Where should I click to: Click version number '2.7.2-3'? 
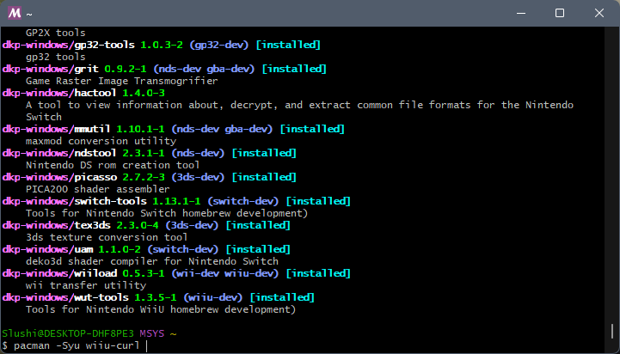click(144, 177)
